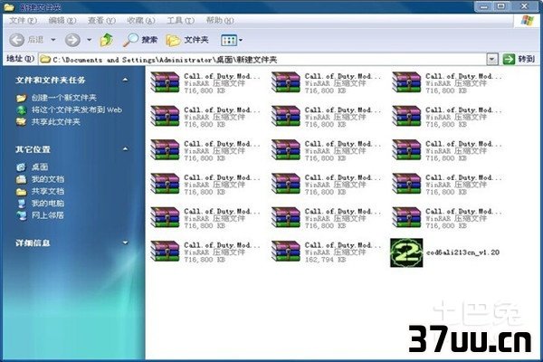Click the folder icon in address bar
The width and height of the screenshot is (543, 362).
pos(45,60)
